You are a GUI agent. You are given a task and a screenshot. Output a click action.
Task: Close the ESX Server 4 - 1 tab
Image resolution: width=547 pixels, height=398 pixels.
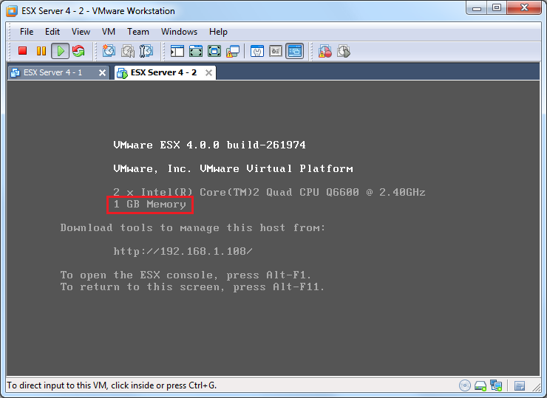tap(102, 73)
